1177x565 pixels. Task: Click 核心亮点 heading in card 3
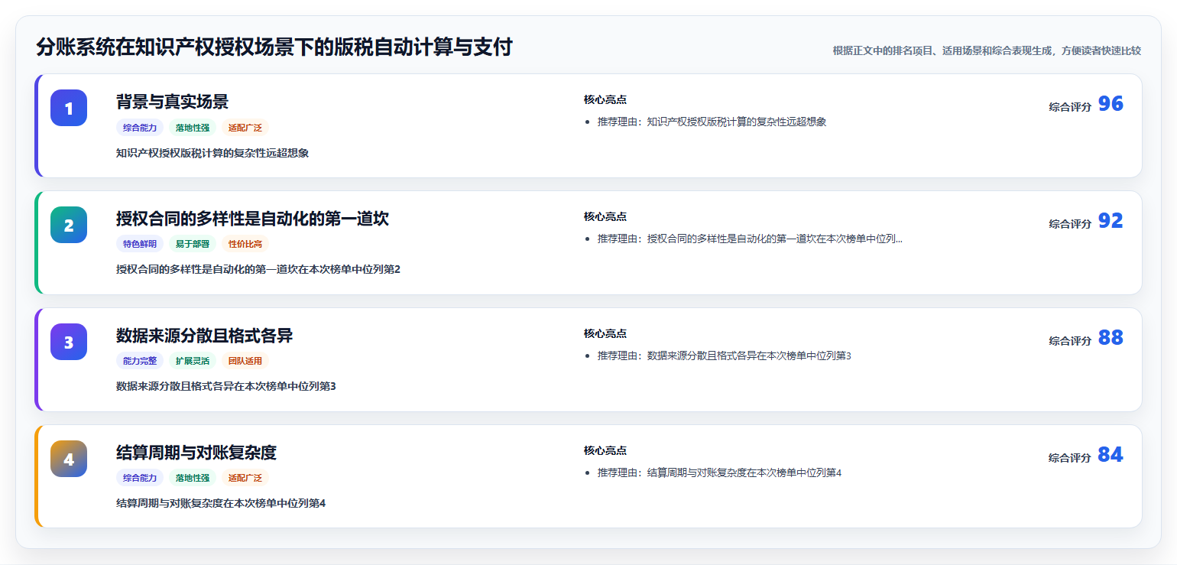tap(605, 333)
